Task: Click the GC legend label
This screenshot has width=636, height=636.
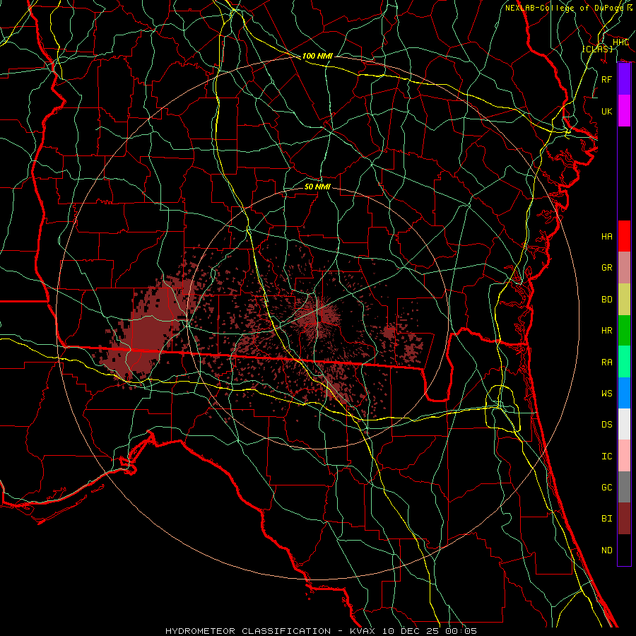Action: [607, 488]
